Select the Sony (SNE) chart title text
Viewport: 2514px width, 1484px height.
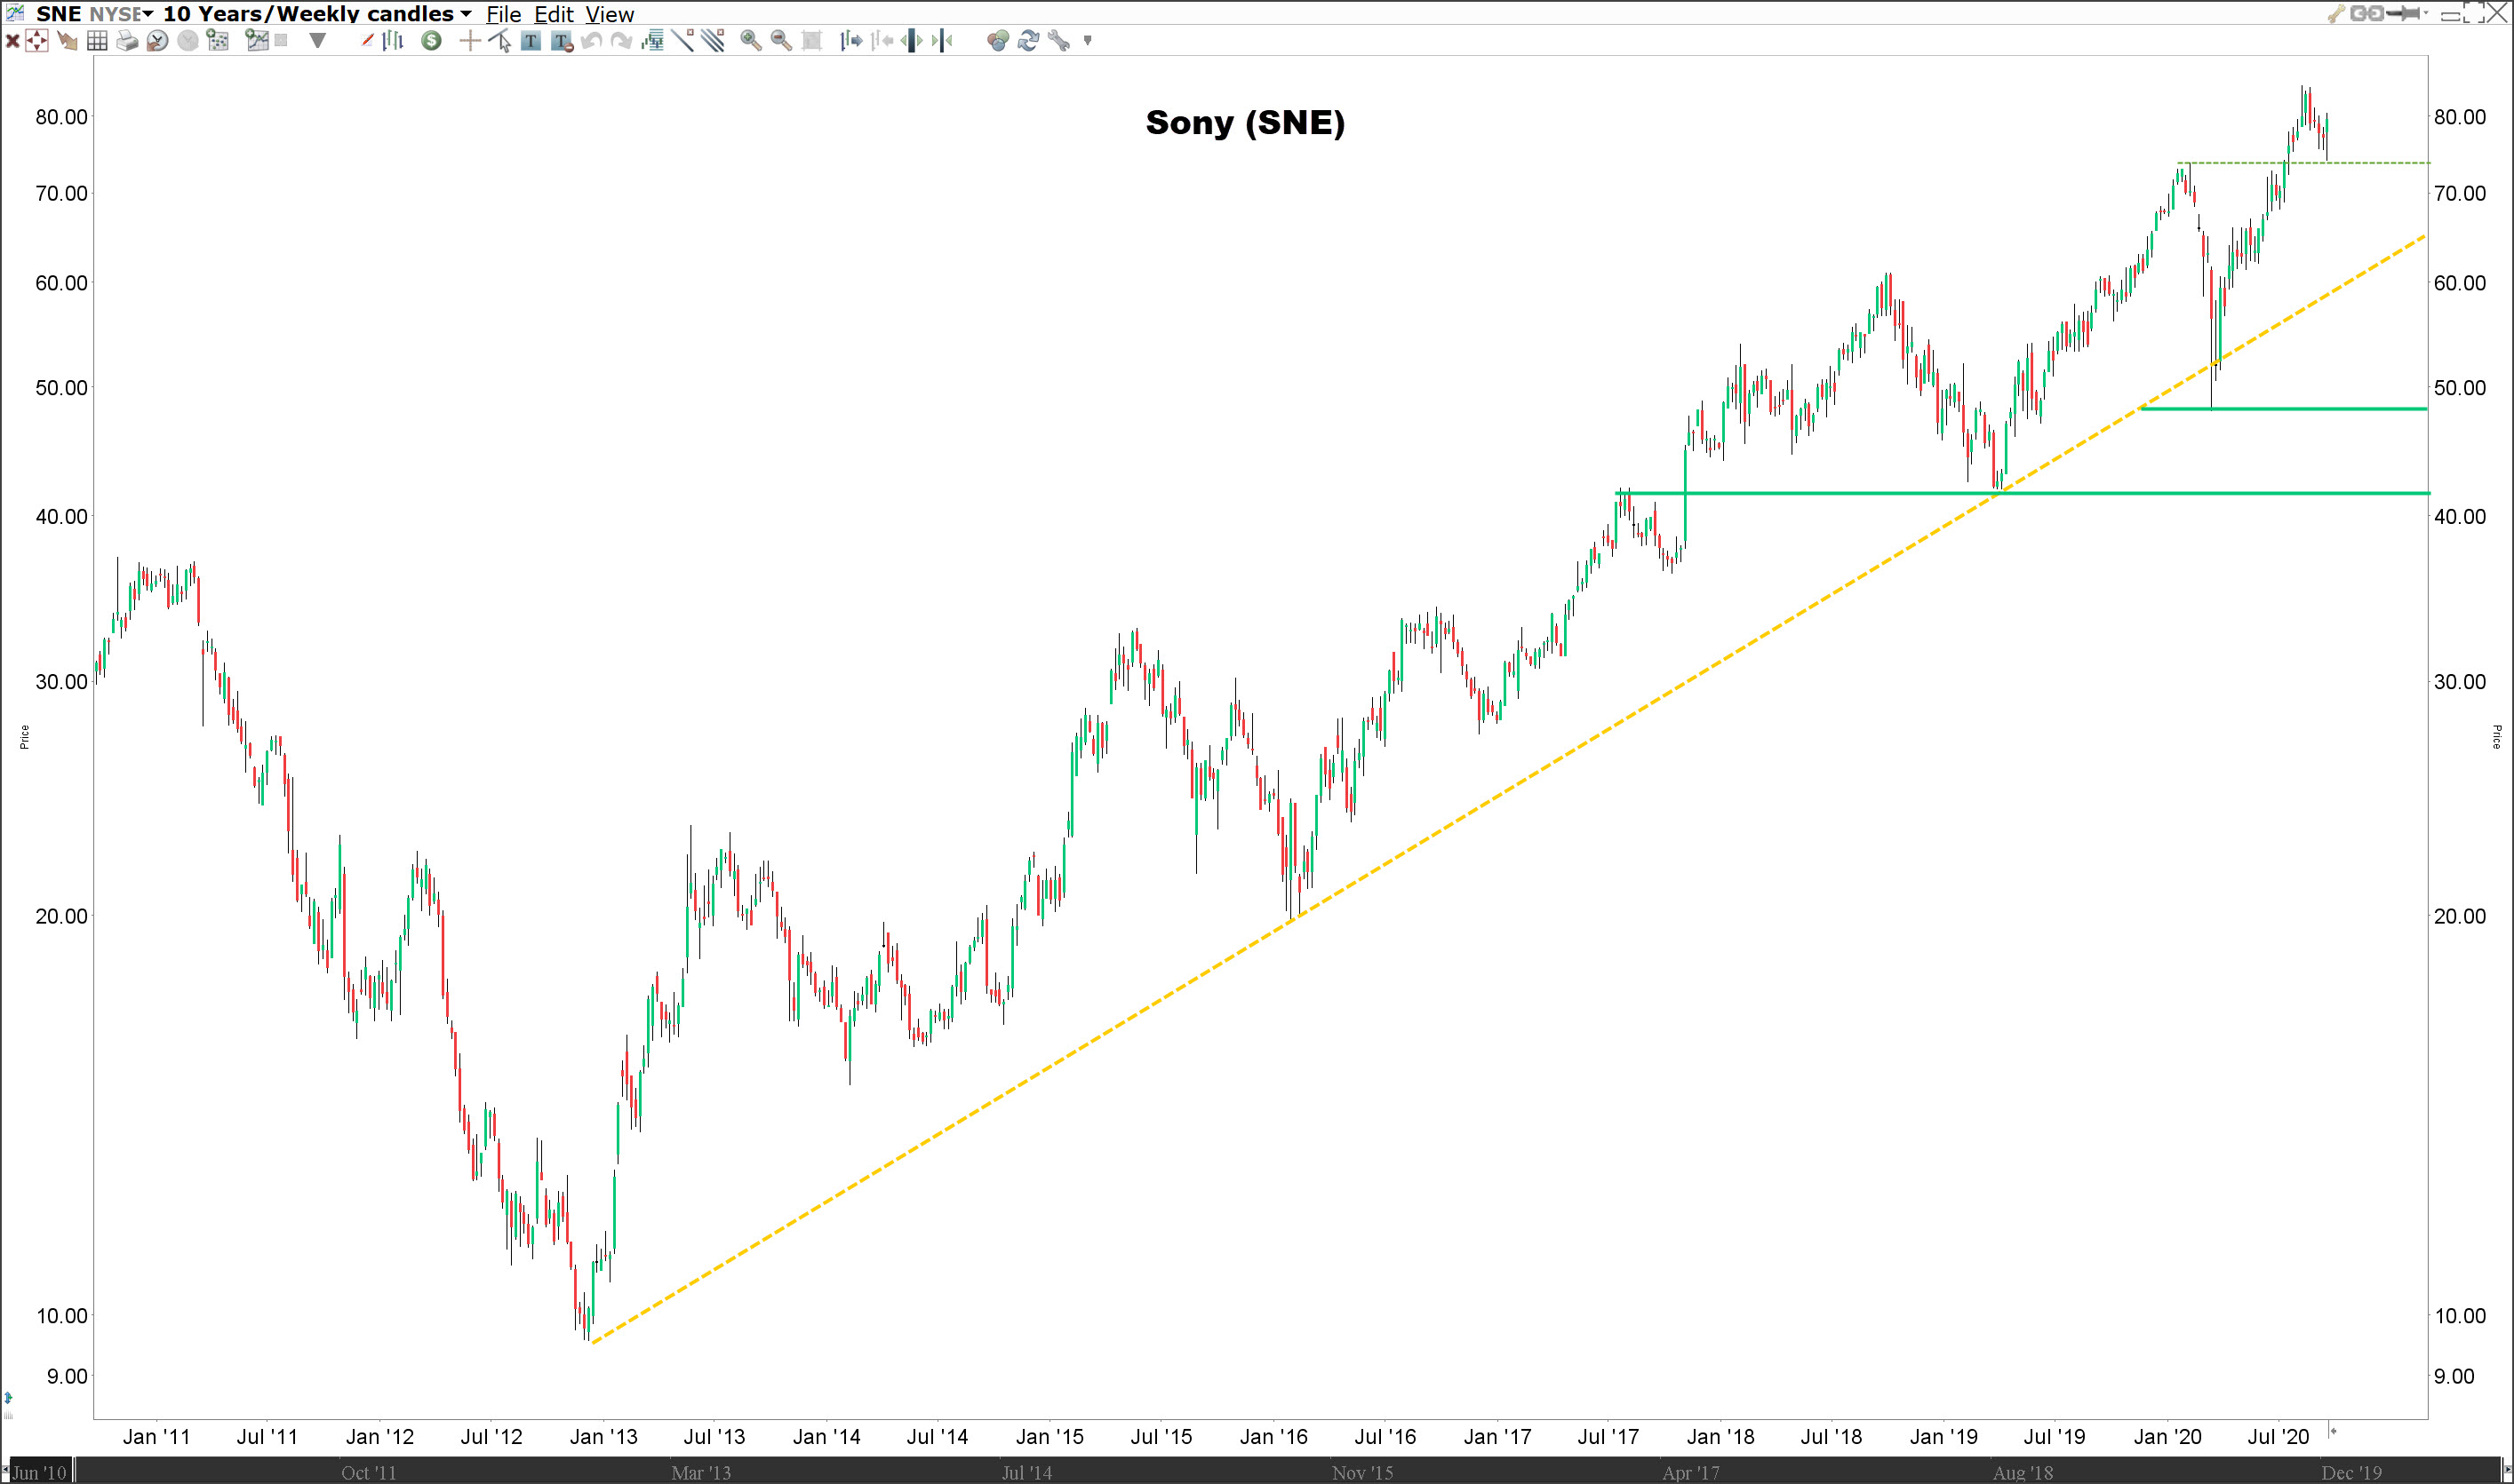1246,122
